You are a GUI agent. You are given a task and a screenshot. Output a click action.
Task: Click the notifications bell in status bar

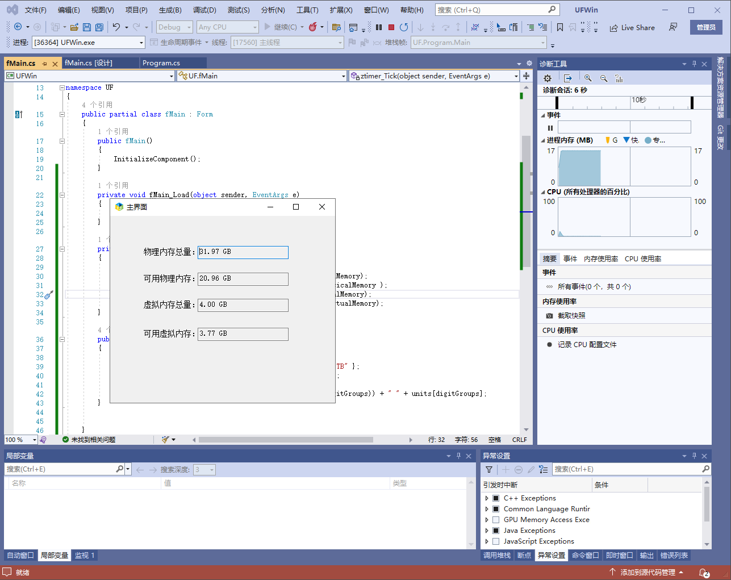click(x=704, y=573)
